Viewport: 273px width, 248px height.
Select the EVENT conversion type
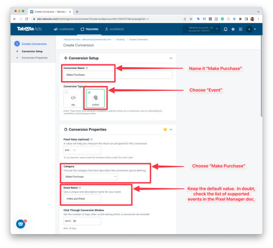pos(95,98)
